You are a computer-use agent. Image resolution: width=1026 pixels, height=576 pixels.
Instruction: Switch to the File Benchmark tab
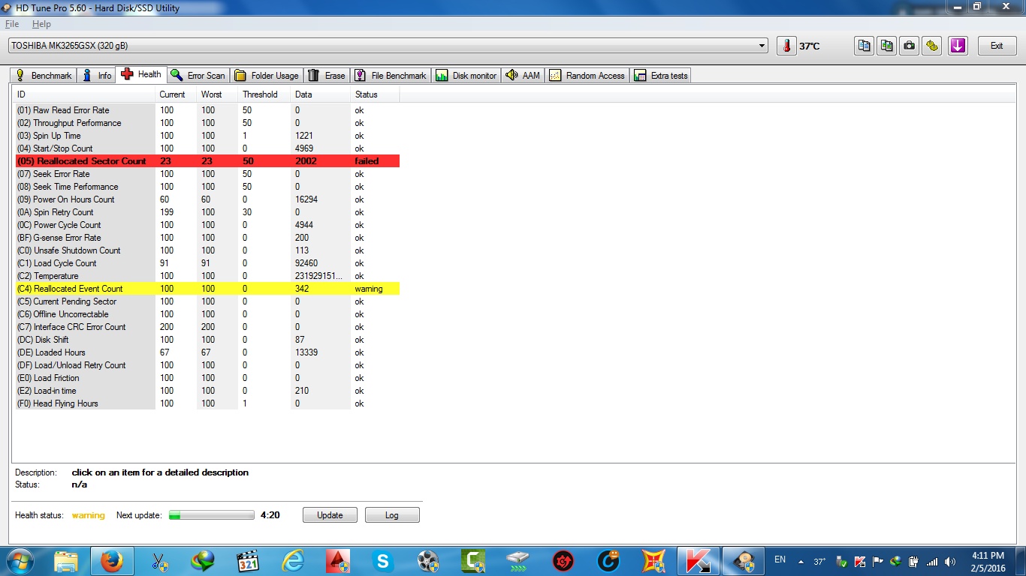click(391, 75)
